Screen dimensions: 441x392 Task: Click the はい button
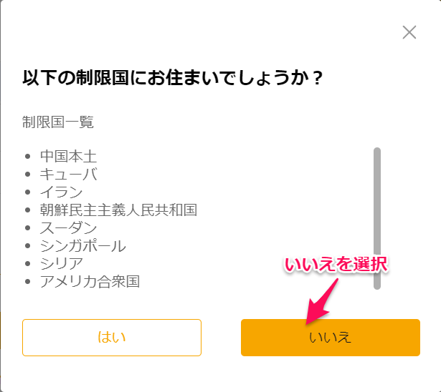[112, 338]
